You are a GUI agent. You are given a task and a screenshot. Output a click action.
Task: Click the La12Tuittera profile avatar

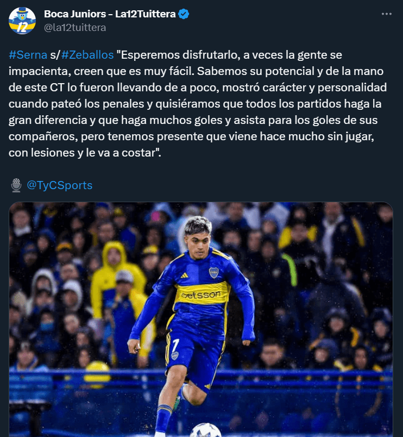pos(22,21)
